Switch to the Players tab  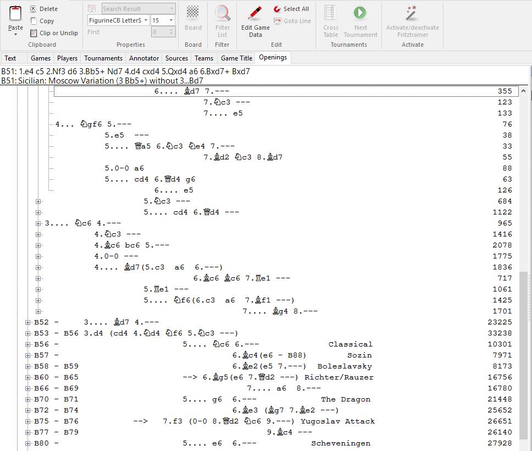68,58
